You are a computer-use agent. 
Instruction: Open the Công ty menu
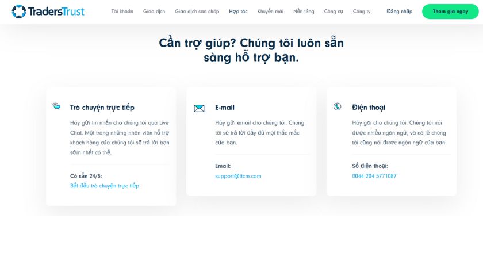pyautogui.click(x=362, y=12)
